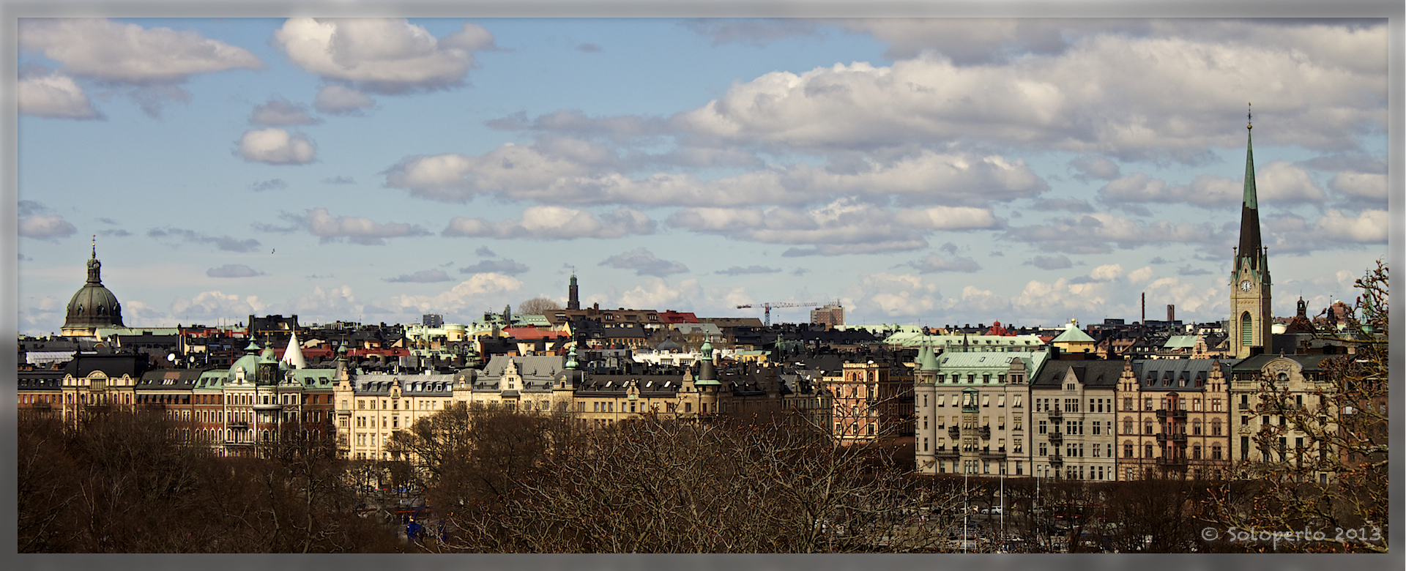Click the clock face on the church tower
The width and height of the screenshot is (1406, 571).
point(1246,285)
